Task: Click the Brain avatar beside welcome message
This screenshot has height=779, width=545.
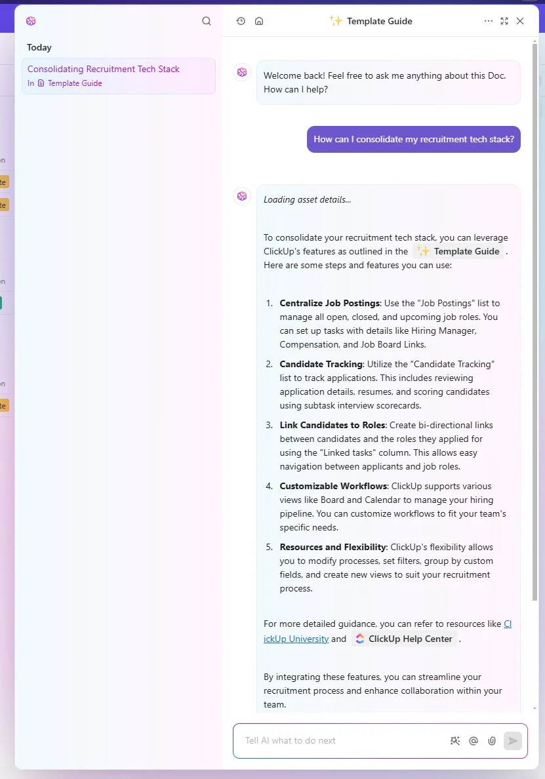Action: pos(242,72)
